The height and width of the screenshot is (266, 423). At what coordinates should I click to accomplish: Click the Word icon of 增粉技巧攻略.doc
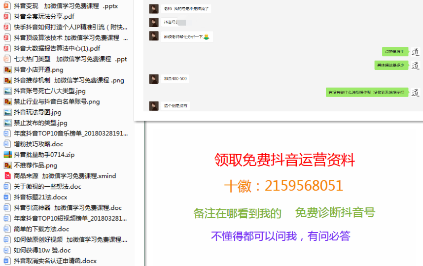[x=7, y=144]
